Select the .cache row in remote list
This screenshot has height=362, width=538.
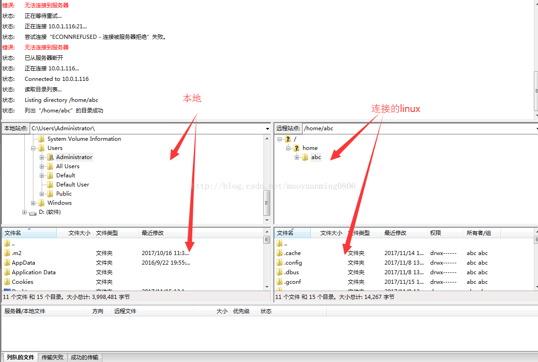tap(404, 253)
